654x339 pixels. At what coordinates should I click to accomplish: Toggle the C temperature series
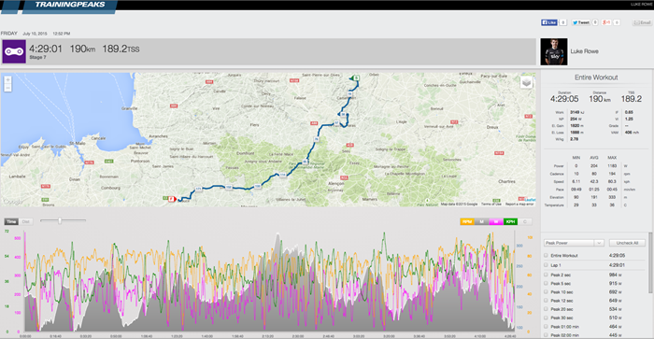click(x=525, y=221)
